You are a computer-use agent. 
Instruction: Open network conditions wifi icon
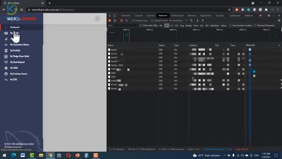click(191, 21)
